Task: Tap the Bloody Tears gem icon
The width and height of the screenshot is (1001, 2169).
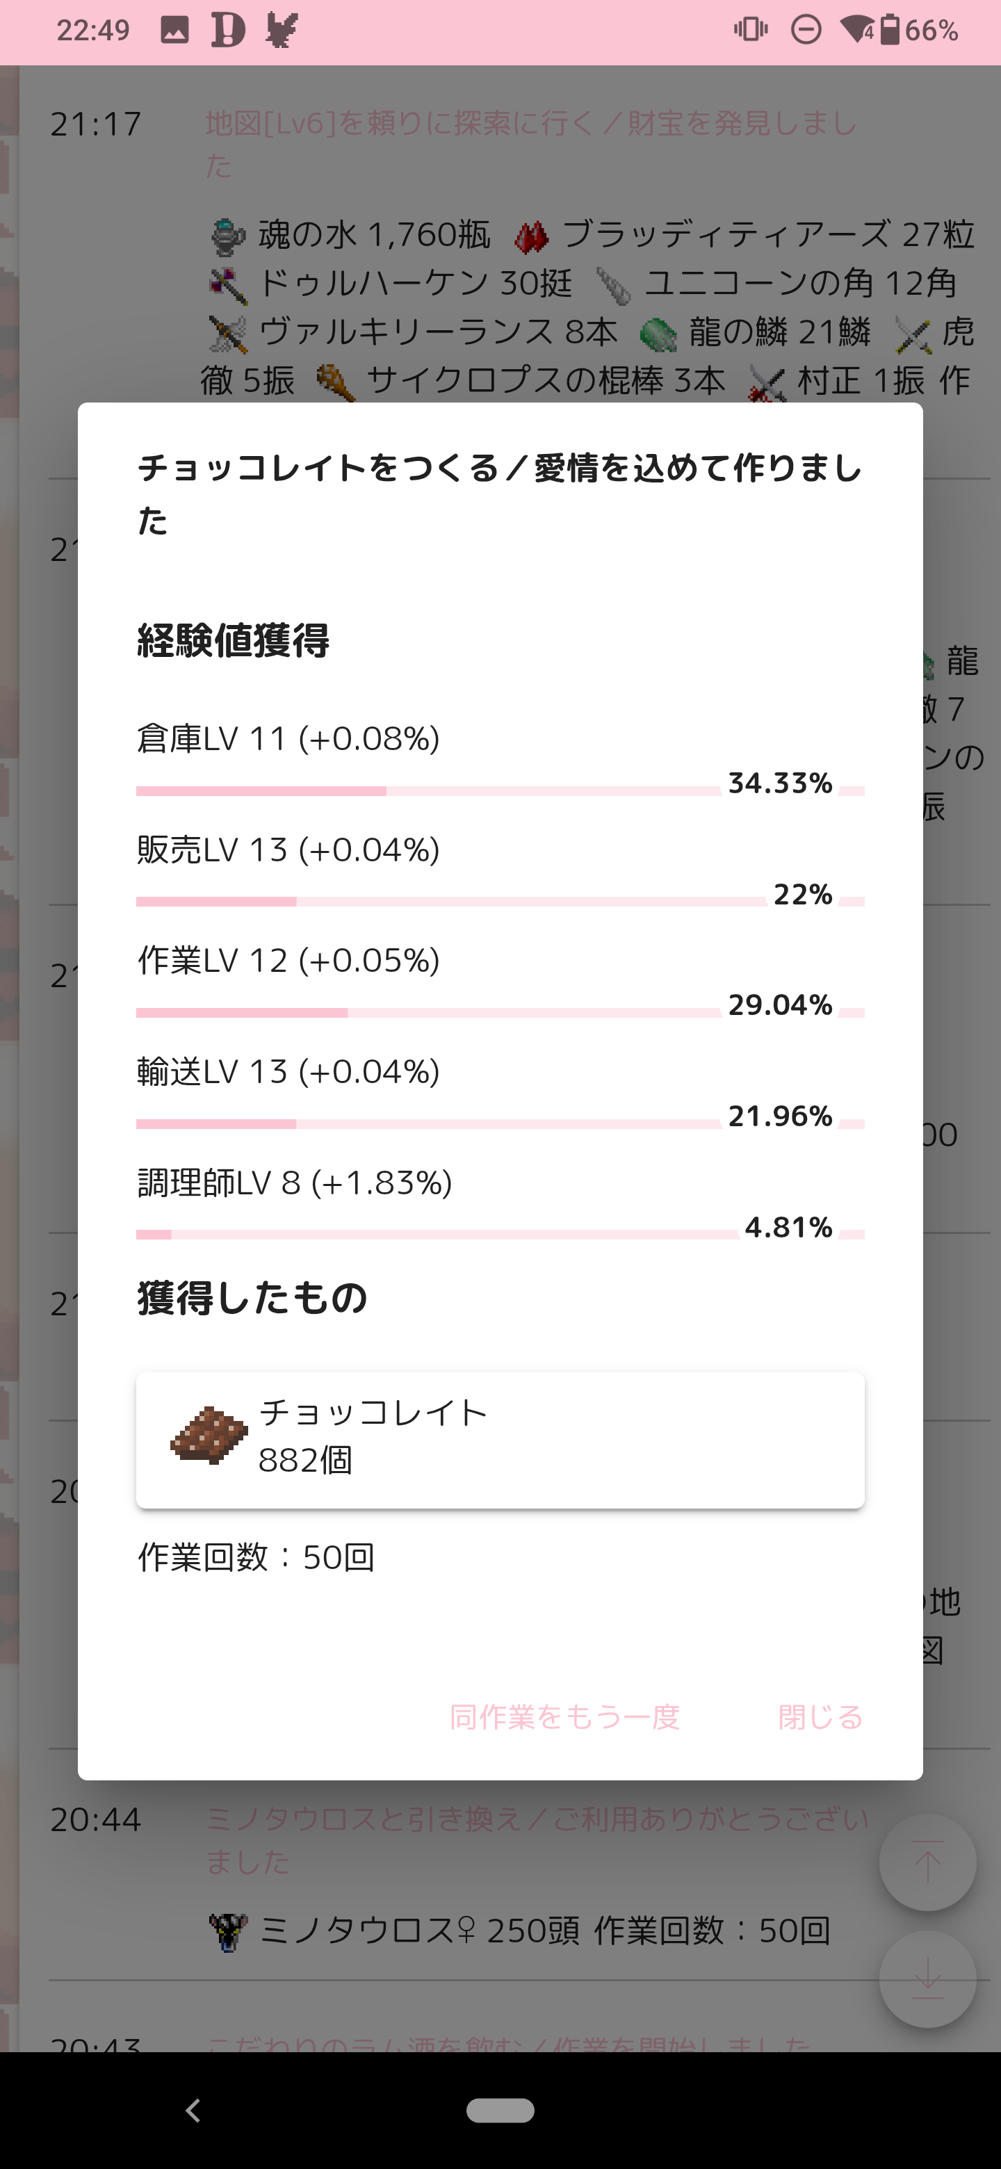Action: pos(531,236)
